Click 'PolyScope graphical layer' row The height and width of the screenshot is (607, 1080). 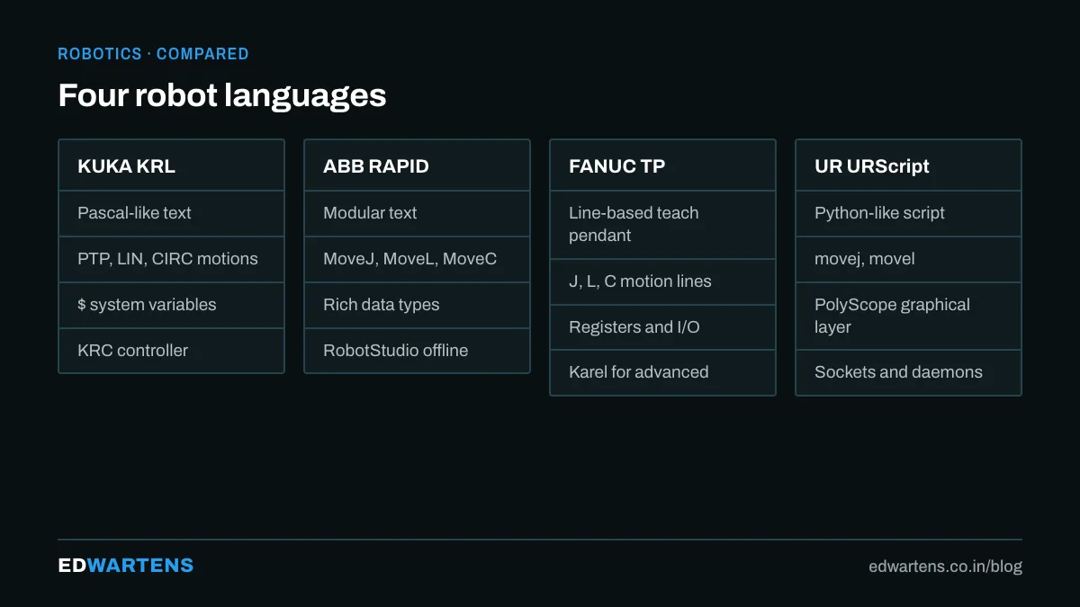(x=908, y=317)
